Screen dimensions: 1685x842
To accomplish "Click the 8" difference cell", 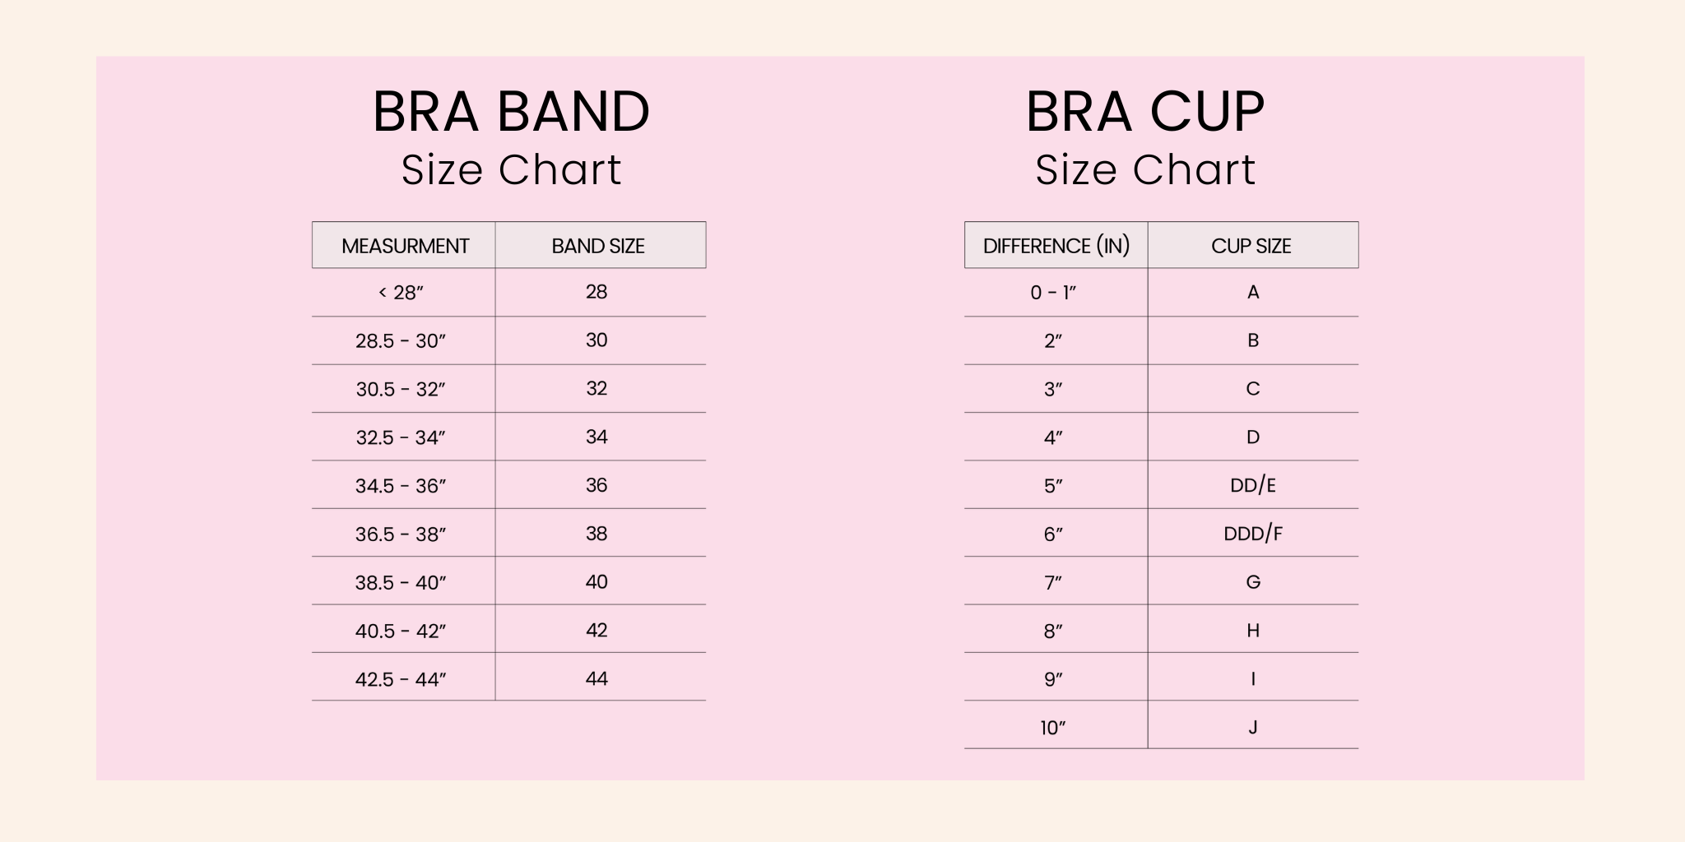I will click(1053, 631).
